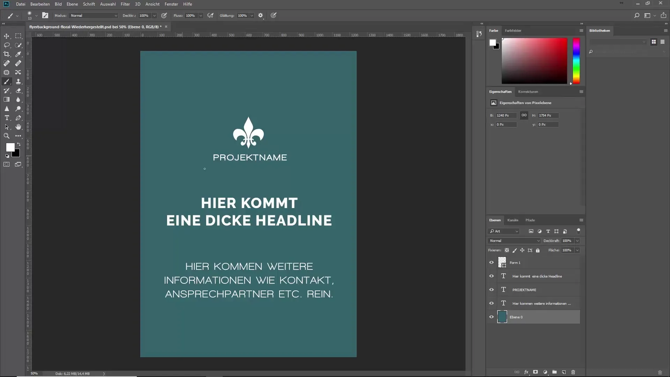Screen dimensions: 670x377
Task: Hide the weitere Informationen text layer
Action: pos(491,303)
